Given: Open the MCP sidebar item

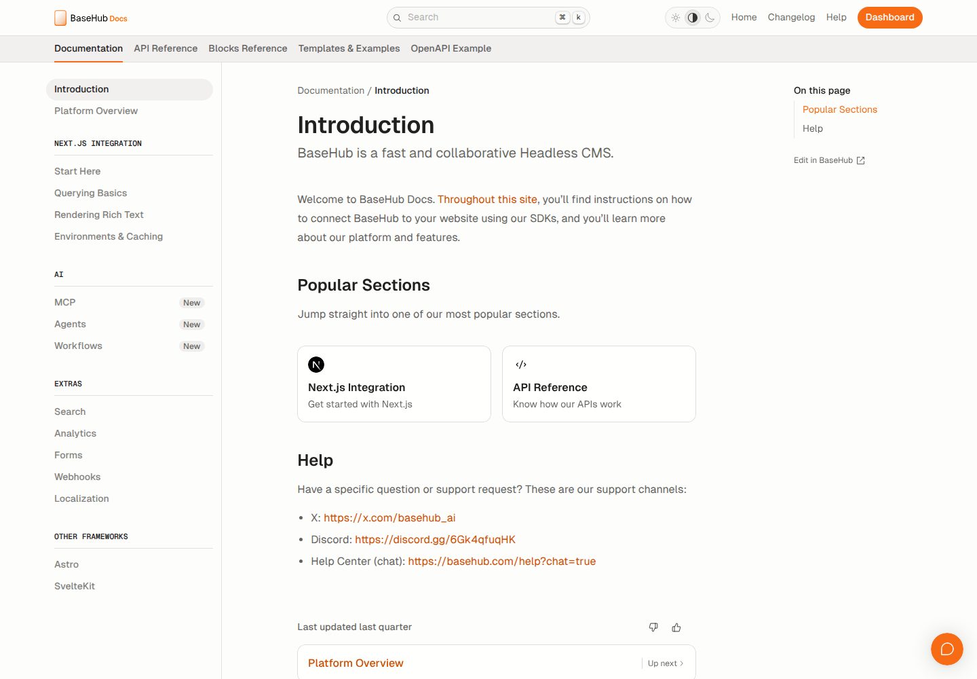Looking at the screenshot, I should [130, 303].
